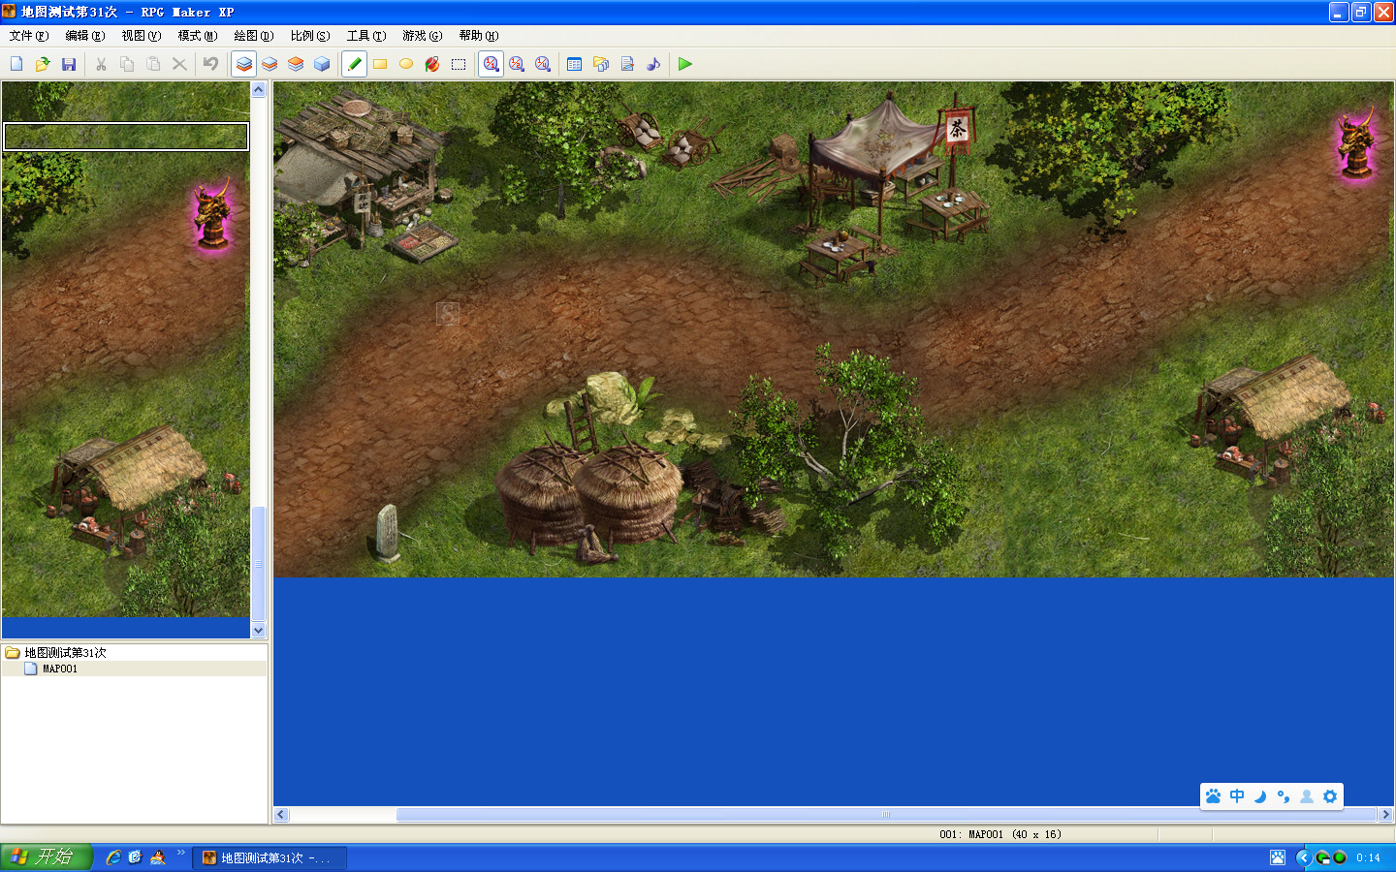Set map zoom scale to 1/2
The width and height of the screenshot is (1396, 872).
pyautogui.click(x=517, y=64)
